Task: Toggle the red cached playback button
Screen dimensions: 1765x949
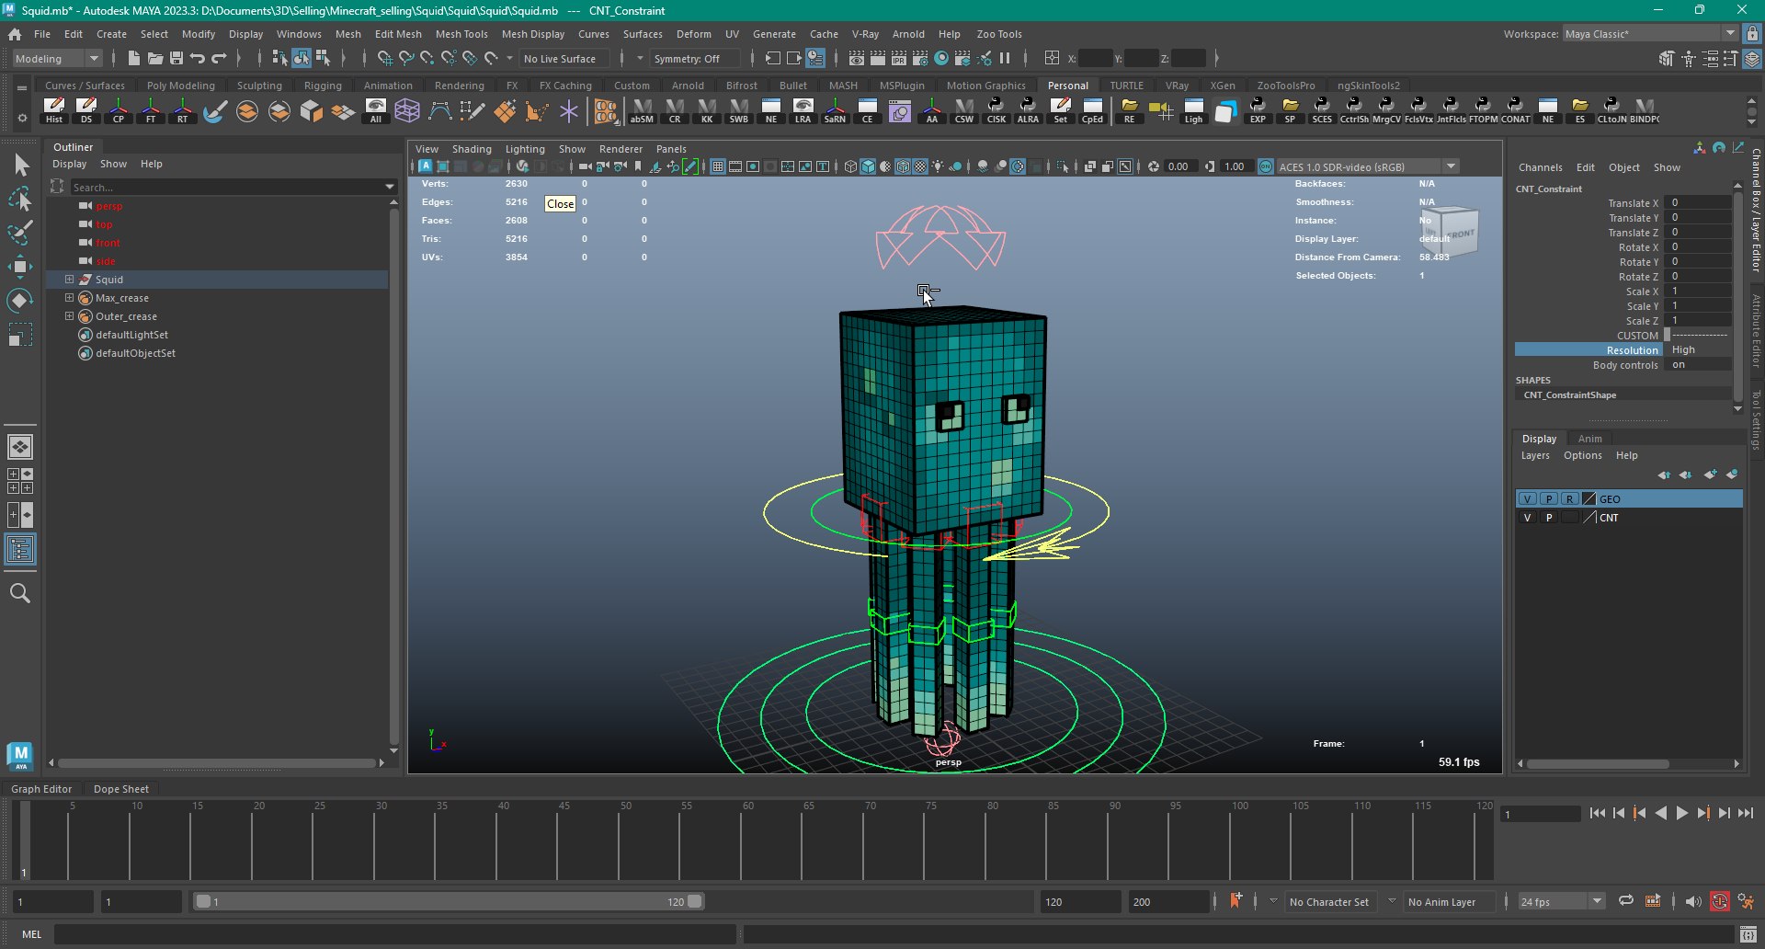Action: [x=1720, y=902]
